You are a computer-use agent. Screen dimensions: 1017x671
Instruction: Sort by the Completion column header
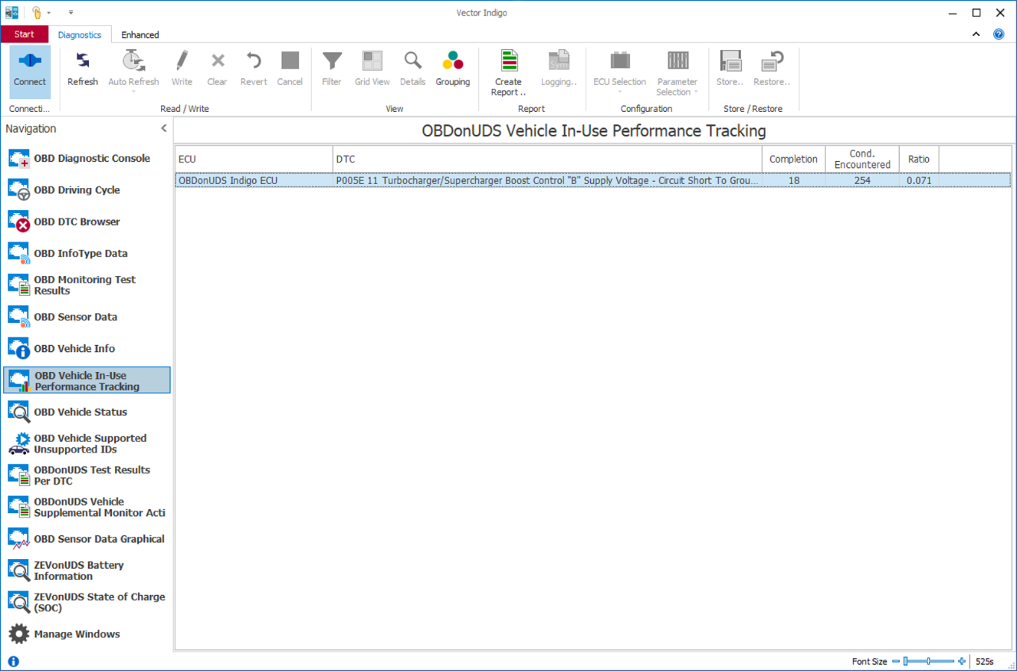[x=793, y=159]
